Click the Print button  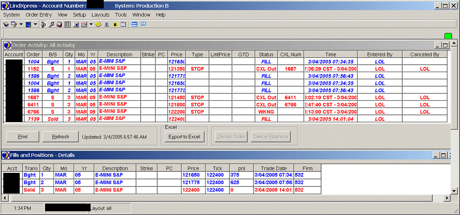(x=23, y=136)
